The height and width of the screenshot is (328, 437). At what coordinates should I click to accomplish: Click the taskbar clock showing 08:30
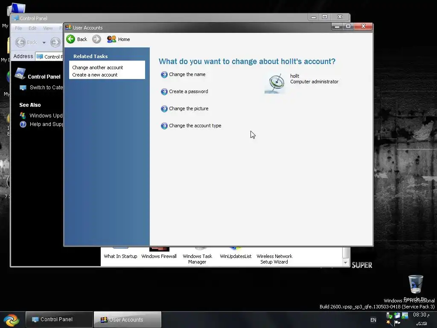421,315
